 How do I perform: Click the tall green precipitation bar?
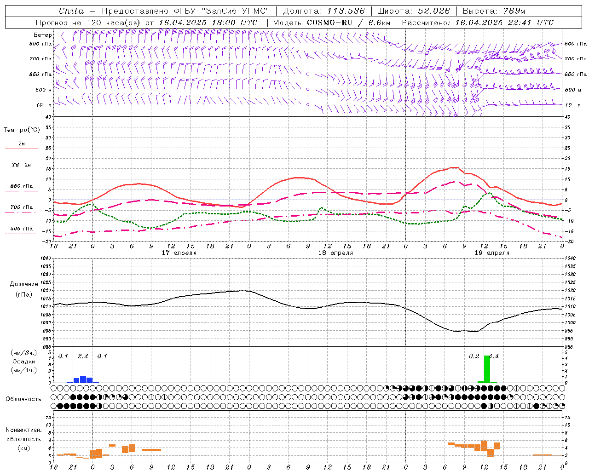tap(487, 369)
